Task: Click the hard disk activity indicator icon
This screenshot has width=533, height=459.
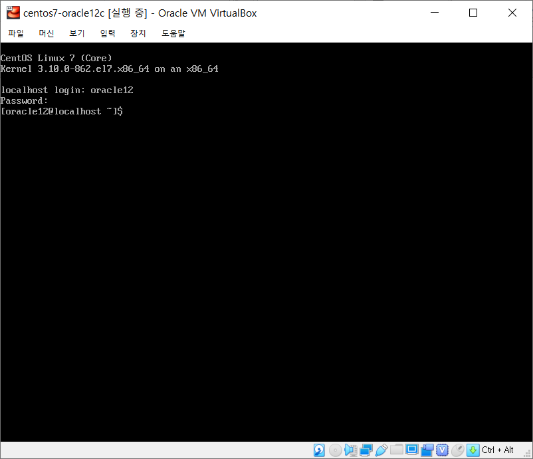Action: pos(319,450)
